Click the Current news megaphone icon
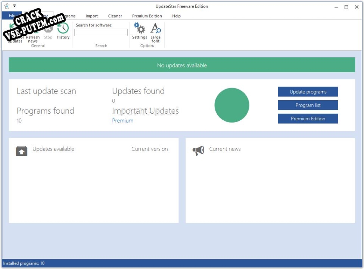364x269 pixels. [198, 151]
